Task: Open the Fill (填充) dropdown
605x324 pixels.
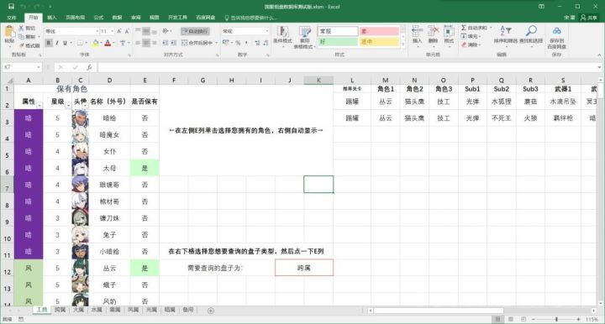Action: click(x=471, y=36)
